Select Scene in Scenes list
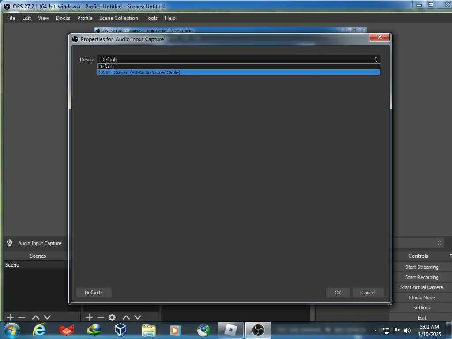 point(36,265)
